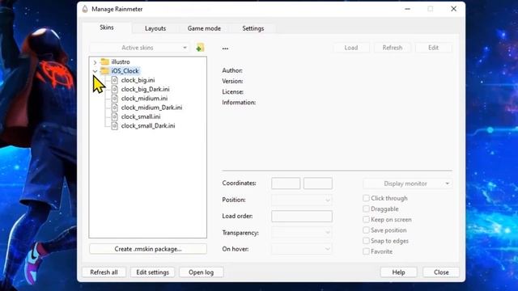Minimize the Manage Rainmeter window

click(x=407, y=9)
